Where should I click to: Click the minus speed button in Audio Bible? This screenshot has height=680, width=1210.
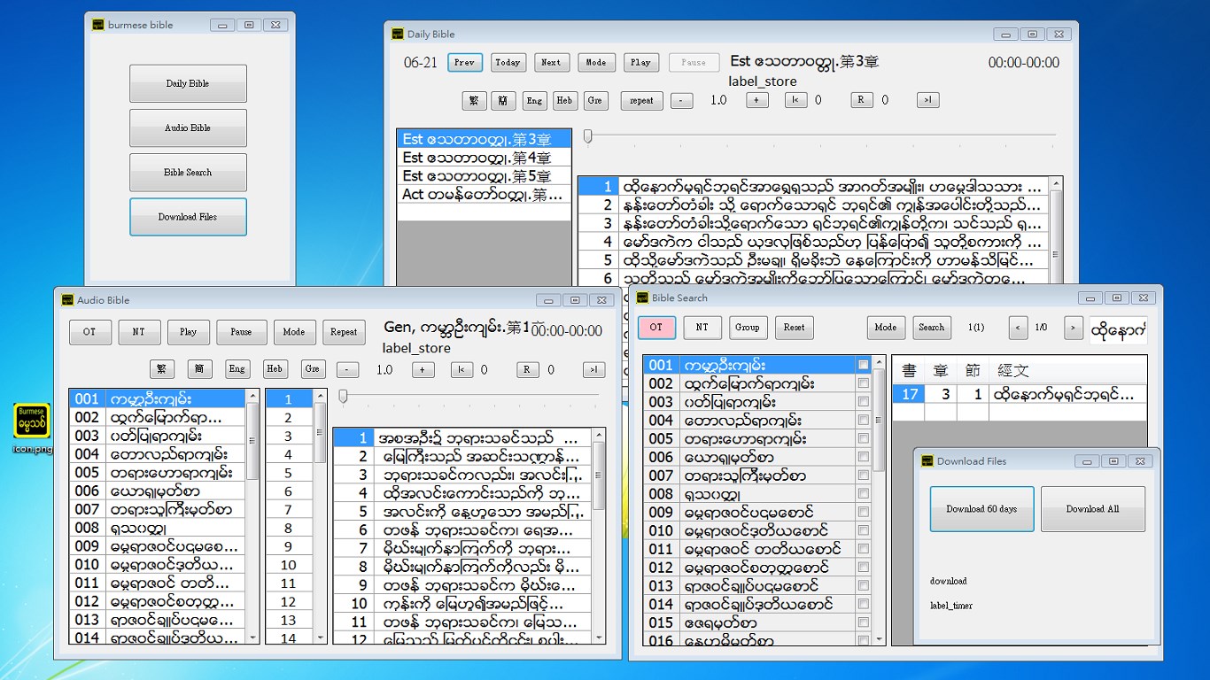347,369
